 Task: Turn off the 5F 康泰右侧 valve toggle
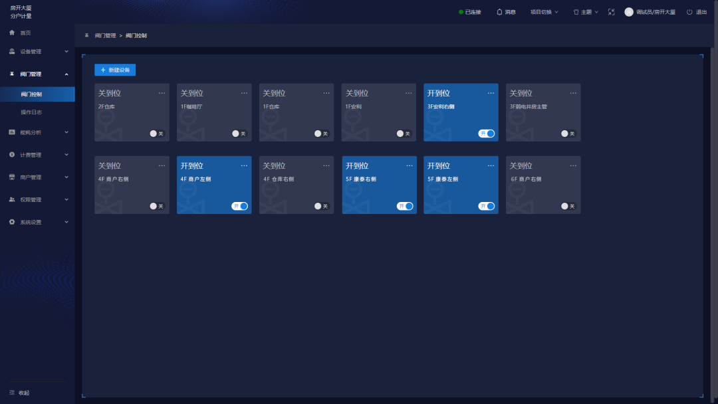point(405,207)
